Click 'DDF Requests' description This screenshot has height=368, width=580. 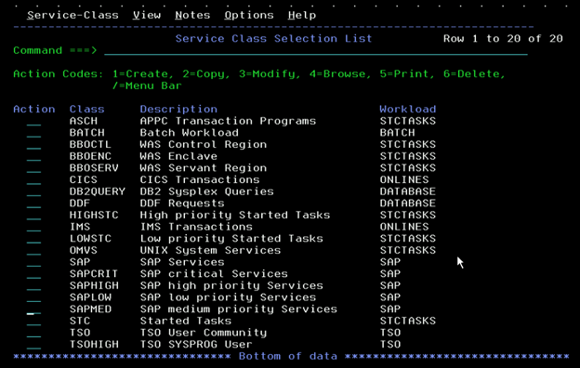click(x=182, y=203)
